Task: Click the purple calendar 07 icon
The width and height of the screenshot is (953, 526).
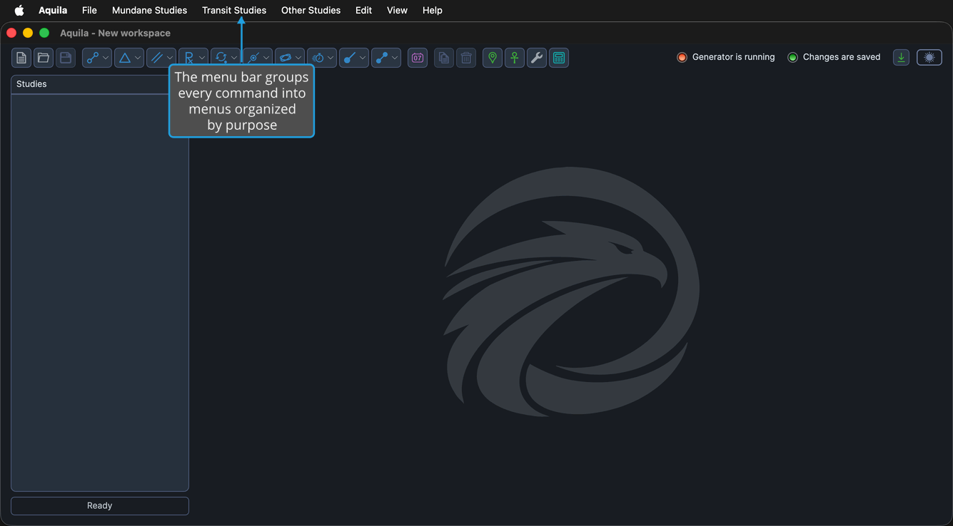Action: 418,58
